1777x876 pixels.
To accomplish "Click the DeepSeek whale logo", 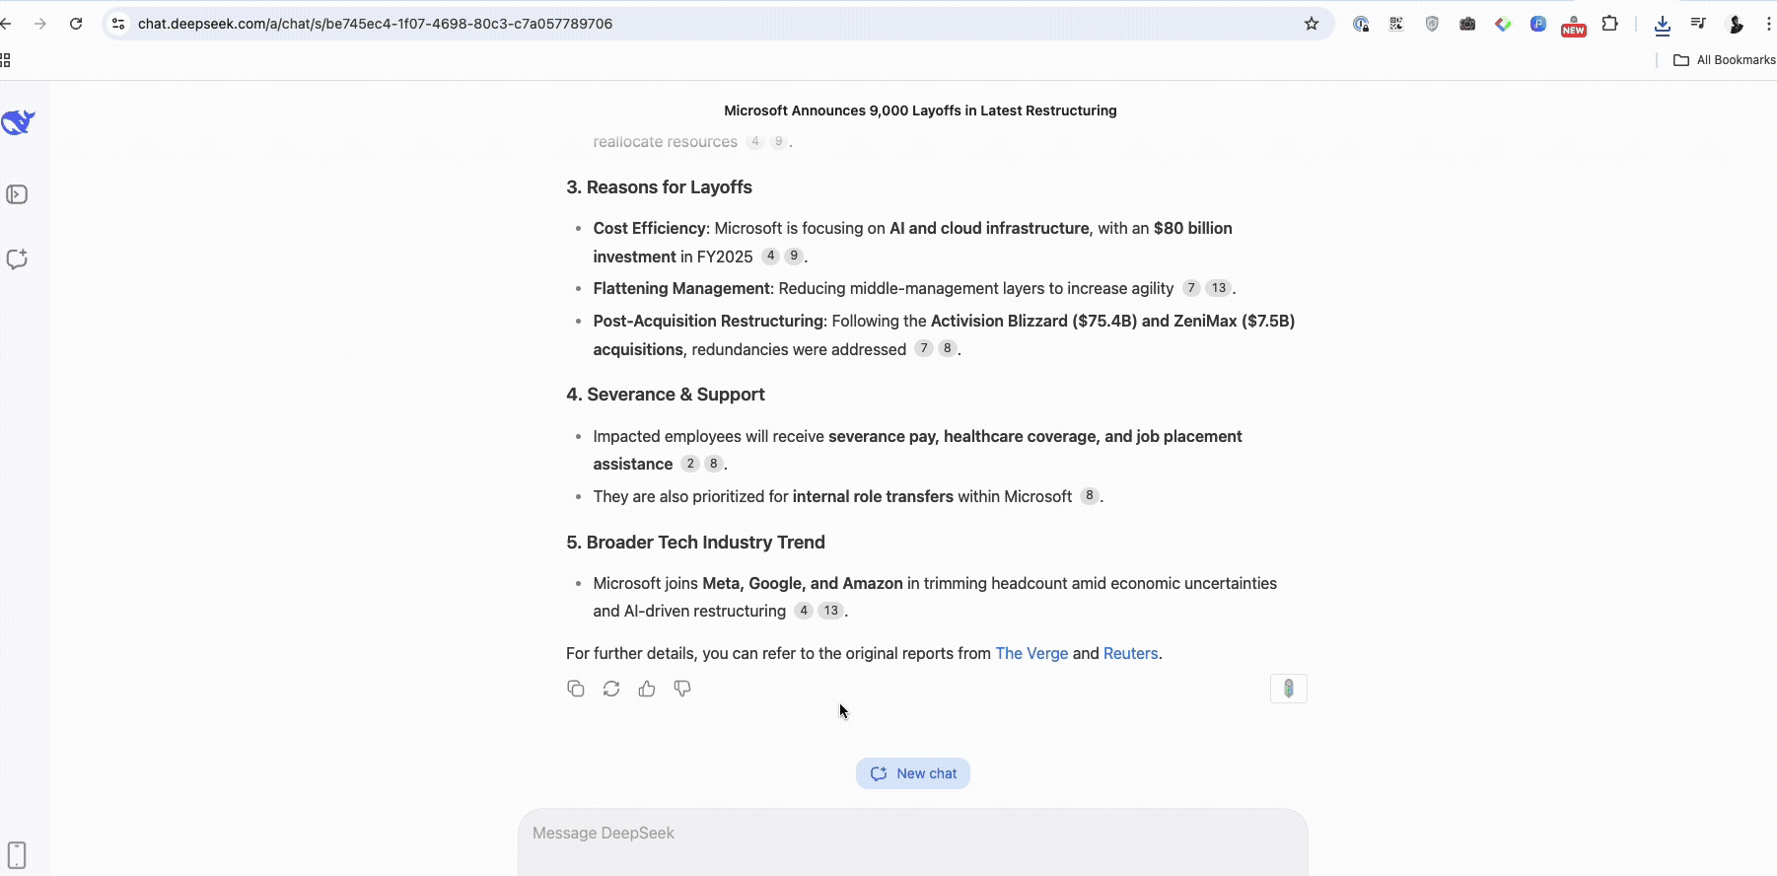I will click(18, 122).
